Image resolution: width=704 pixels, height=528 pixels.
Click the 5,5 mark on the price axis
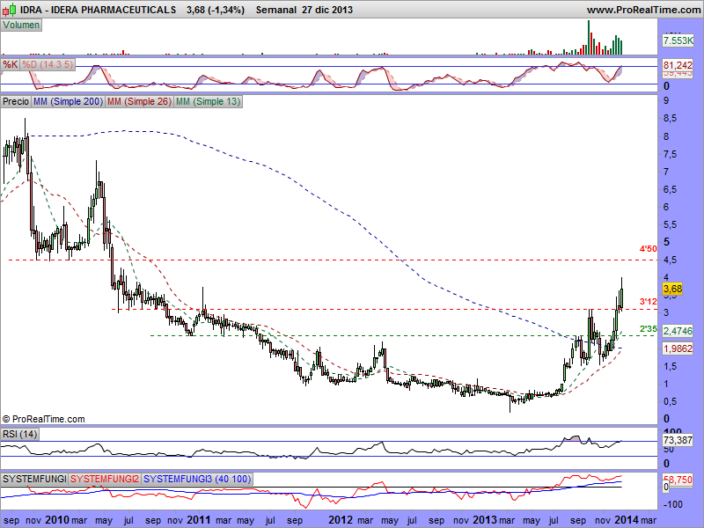click(671, 224)
